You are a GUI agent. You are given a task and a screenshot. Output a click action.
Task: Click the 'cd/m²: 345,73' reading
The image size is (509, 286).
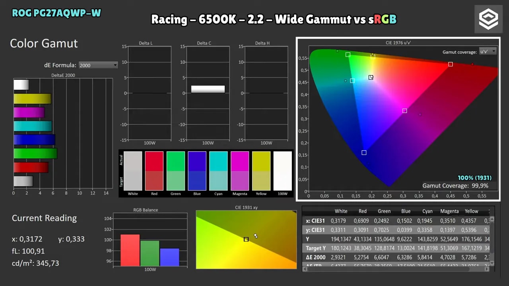(x=35, y=263)
